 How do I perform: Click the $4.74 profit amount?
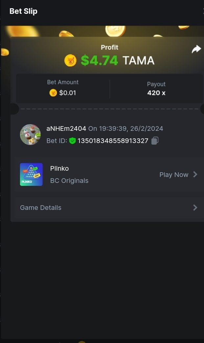pyautogui.click(x=99, y=60)
